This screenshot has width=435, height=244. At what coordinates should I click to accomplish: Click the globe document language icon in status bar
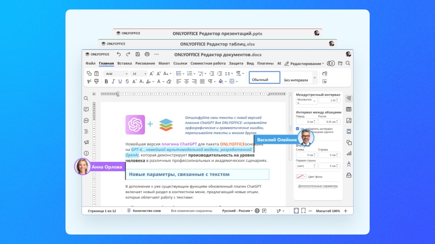(x=257, y=211)
